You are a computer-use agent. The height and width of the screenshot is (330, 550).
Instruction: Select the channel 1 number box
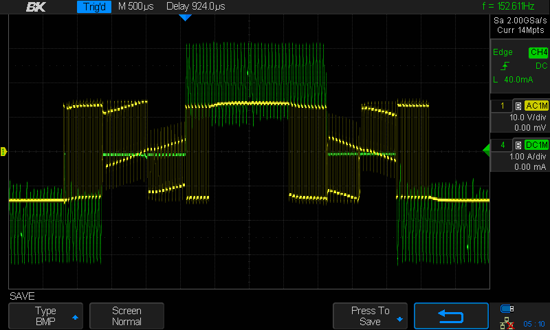(502, 106)
